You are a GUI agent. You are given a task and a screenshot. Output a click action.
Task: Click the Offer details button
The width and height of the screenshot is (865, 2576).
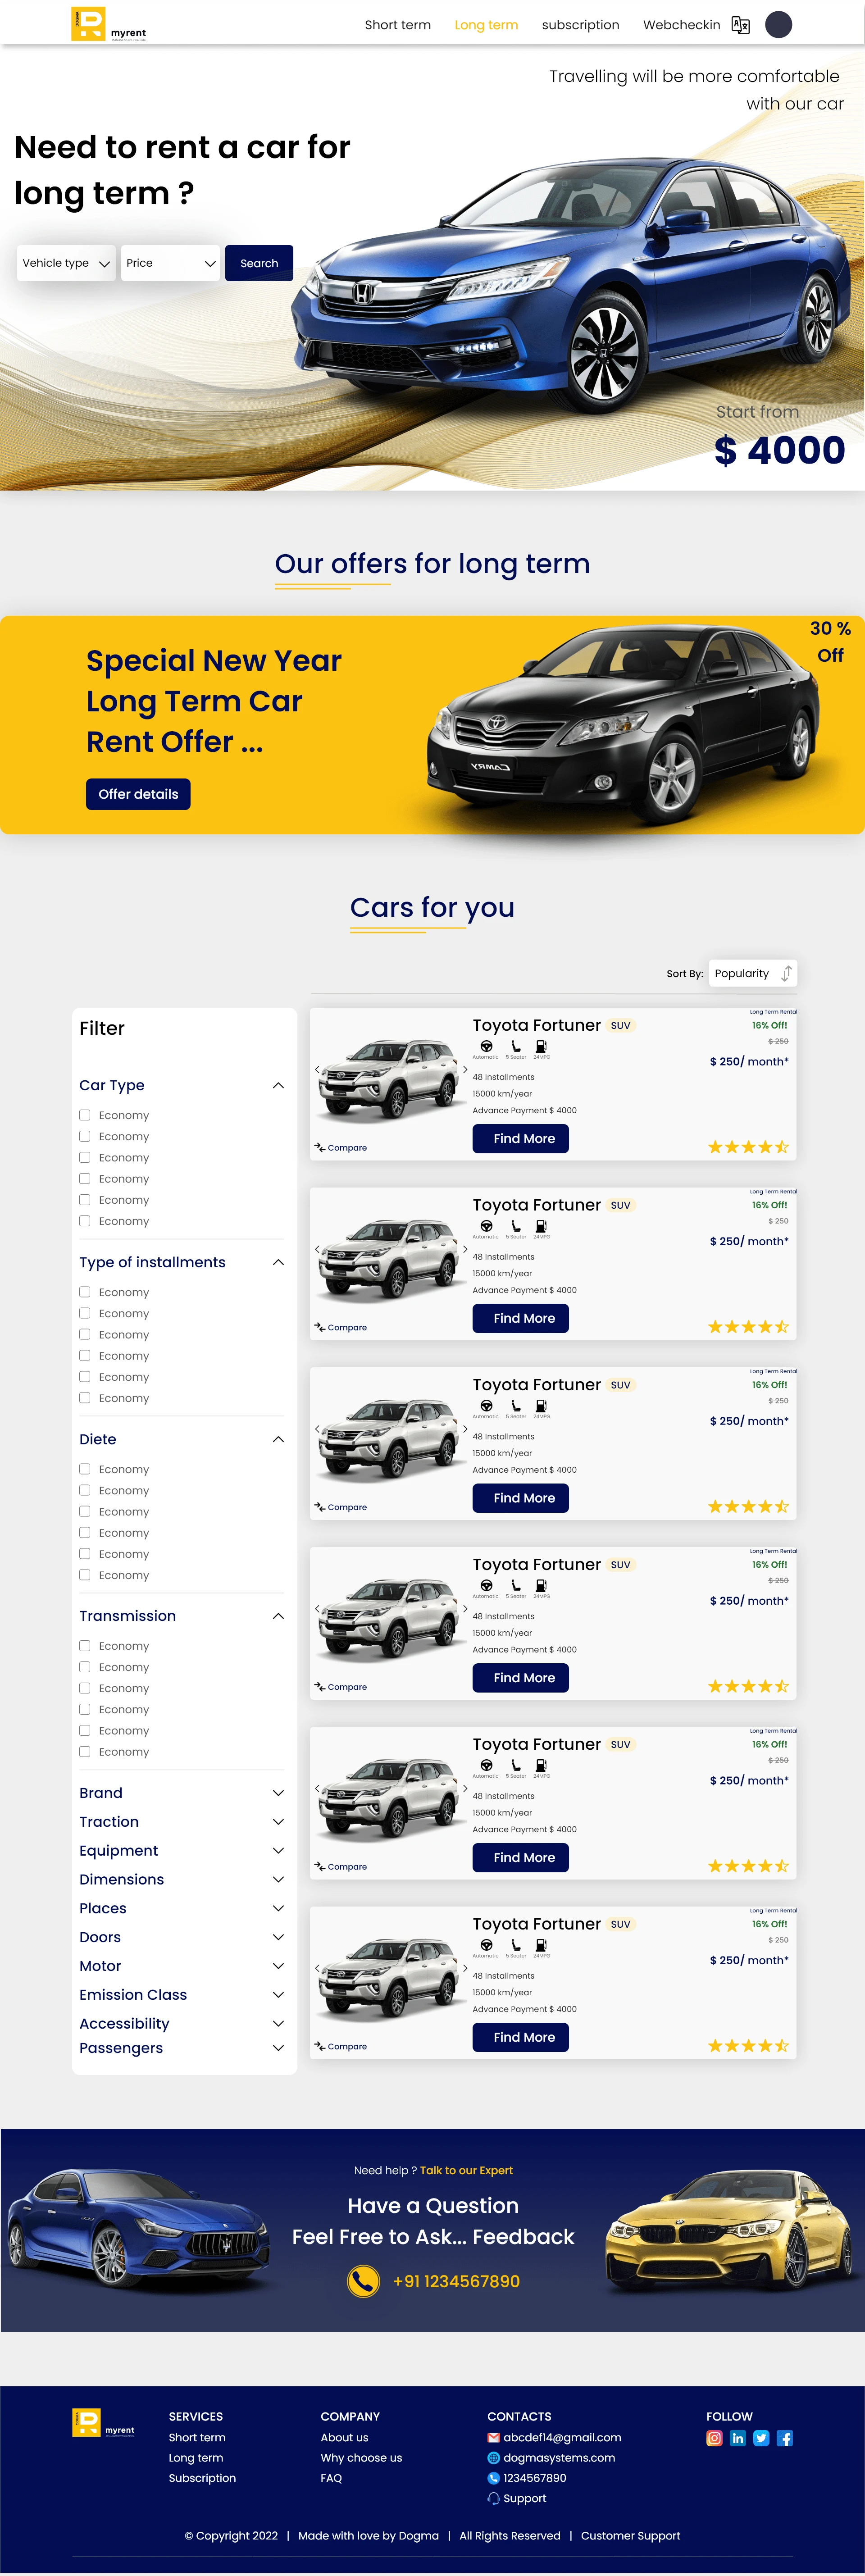pos(138,794)
